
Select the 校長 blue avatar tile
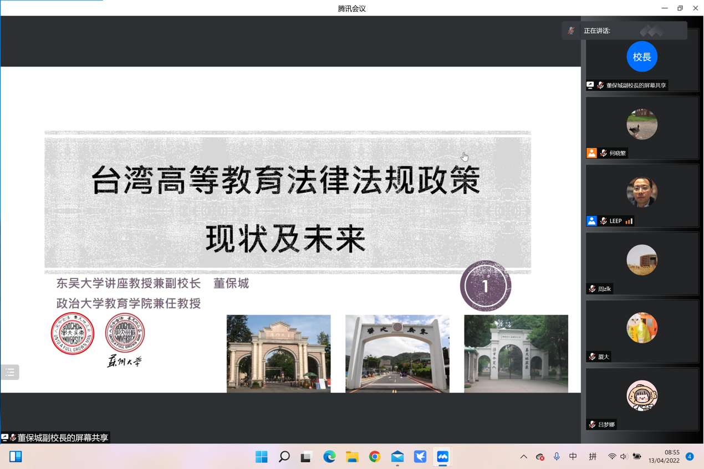click(x=642, y=56)
